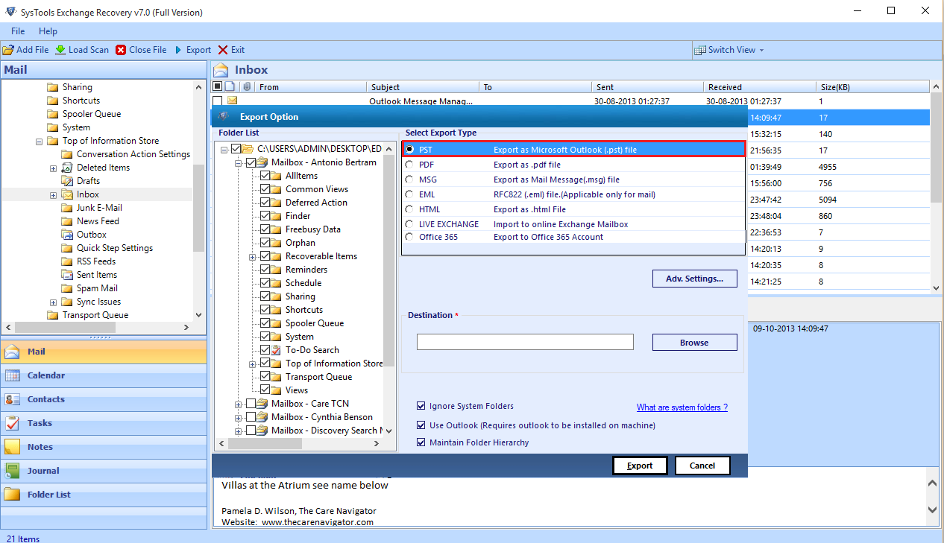Open the Folder List pane icon
Screen dimensions: 944x543
pos(13,495)
